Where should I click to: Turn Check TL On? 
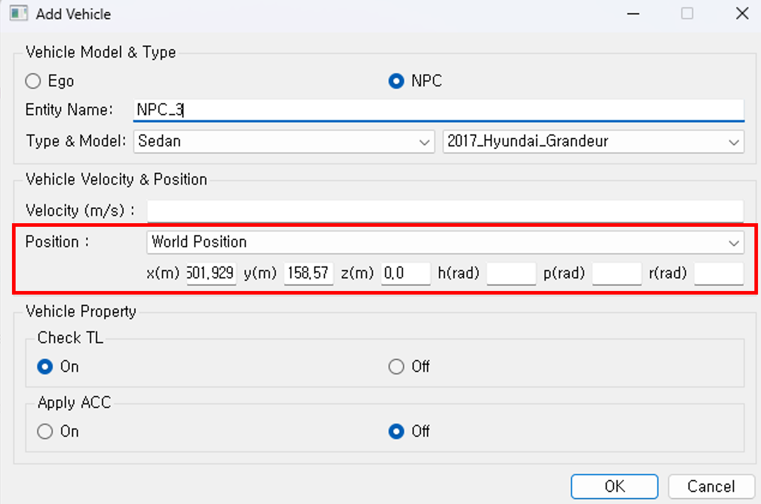point(45,367)
